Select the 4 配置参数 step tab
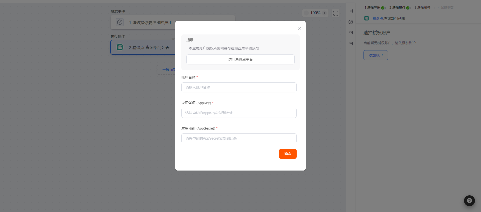 coord(446,8)
